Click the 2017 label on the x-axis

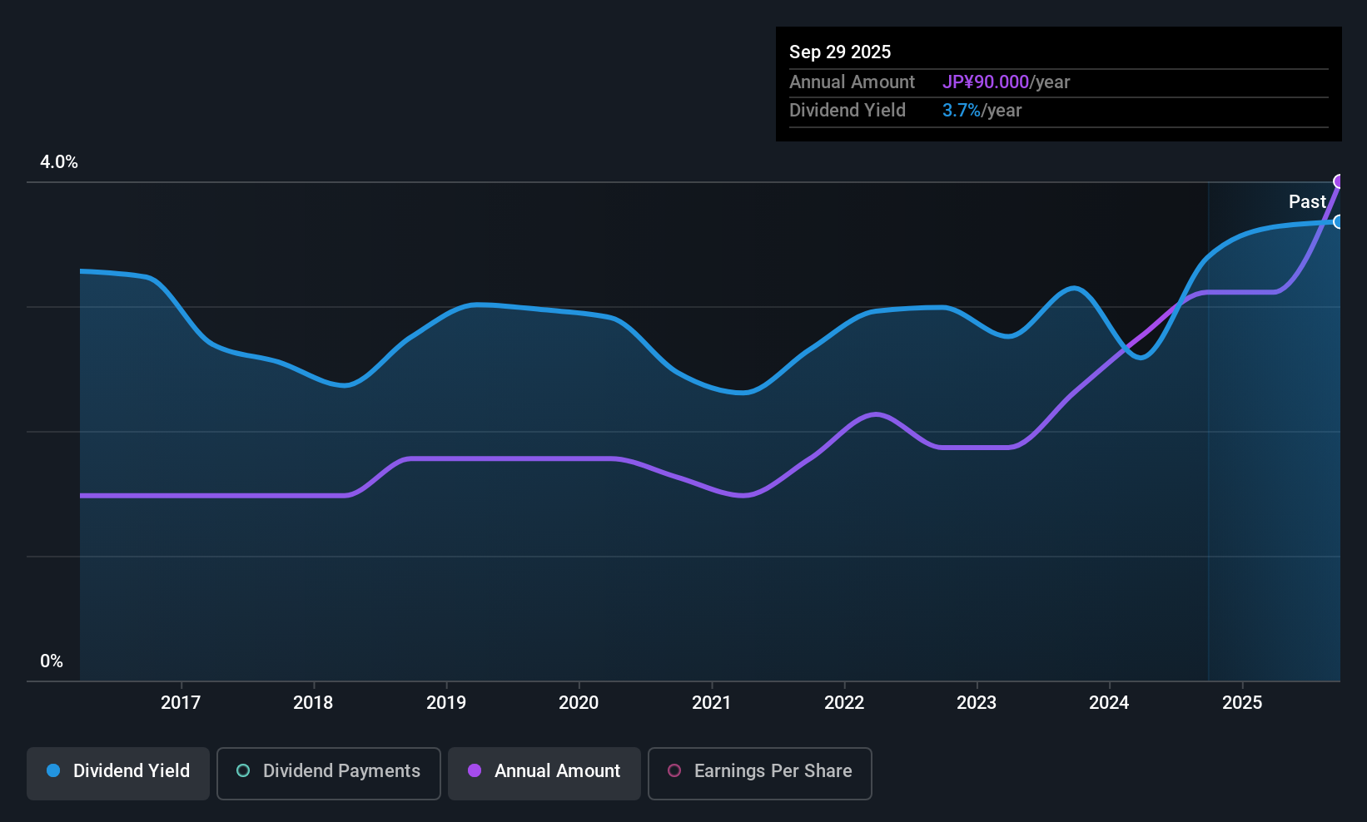[x=181, y=702]
